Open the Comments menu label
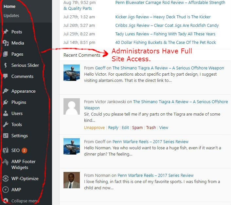This screenshot has height=205, width=231. 22,76
